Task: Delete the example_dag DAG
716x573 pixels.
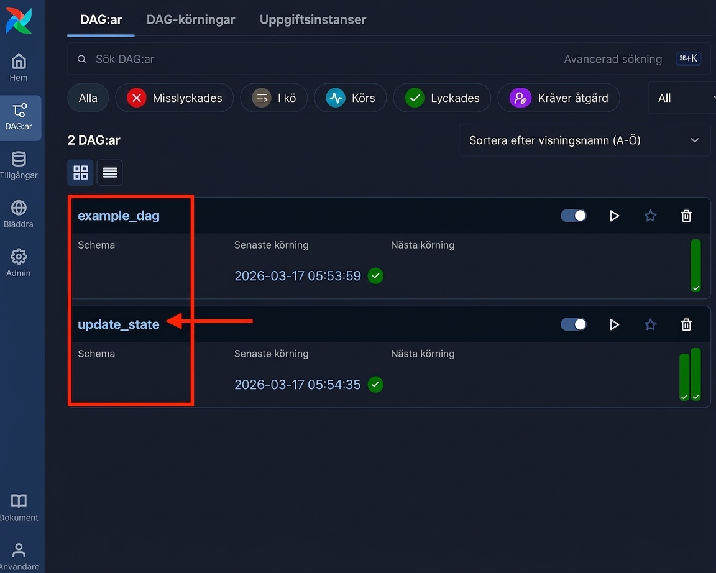Action: (x=686, y=216)
